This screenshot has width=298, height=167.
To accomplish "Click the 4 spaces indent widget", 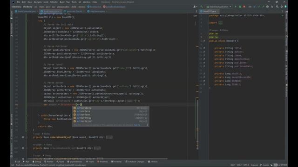I will click(x=254, y=165).
